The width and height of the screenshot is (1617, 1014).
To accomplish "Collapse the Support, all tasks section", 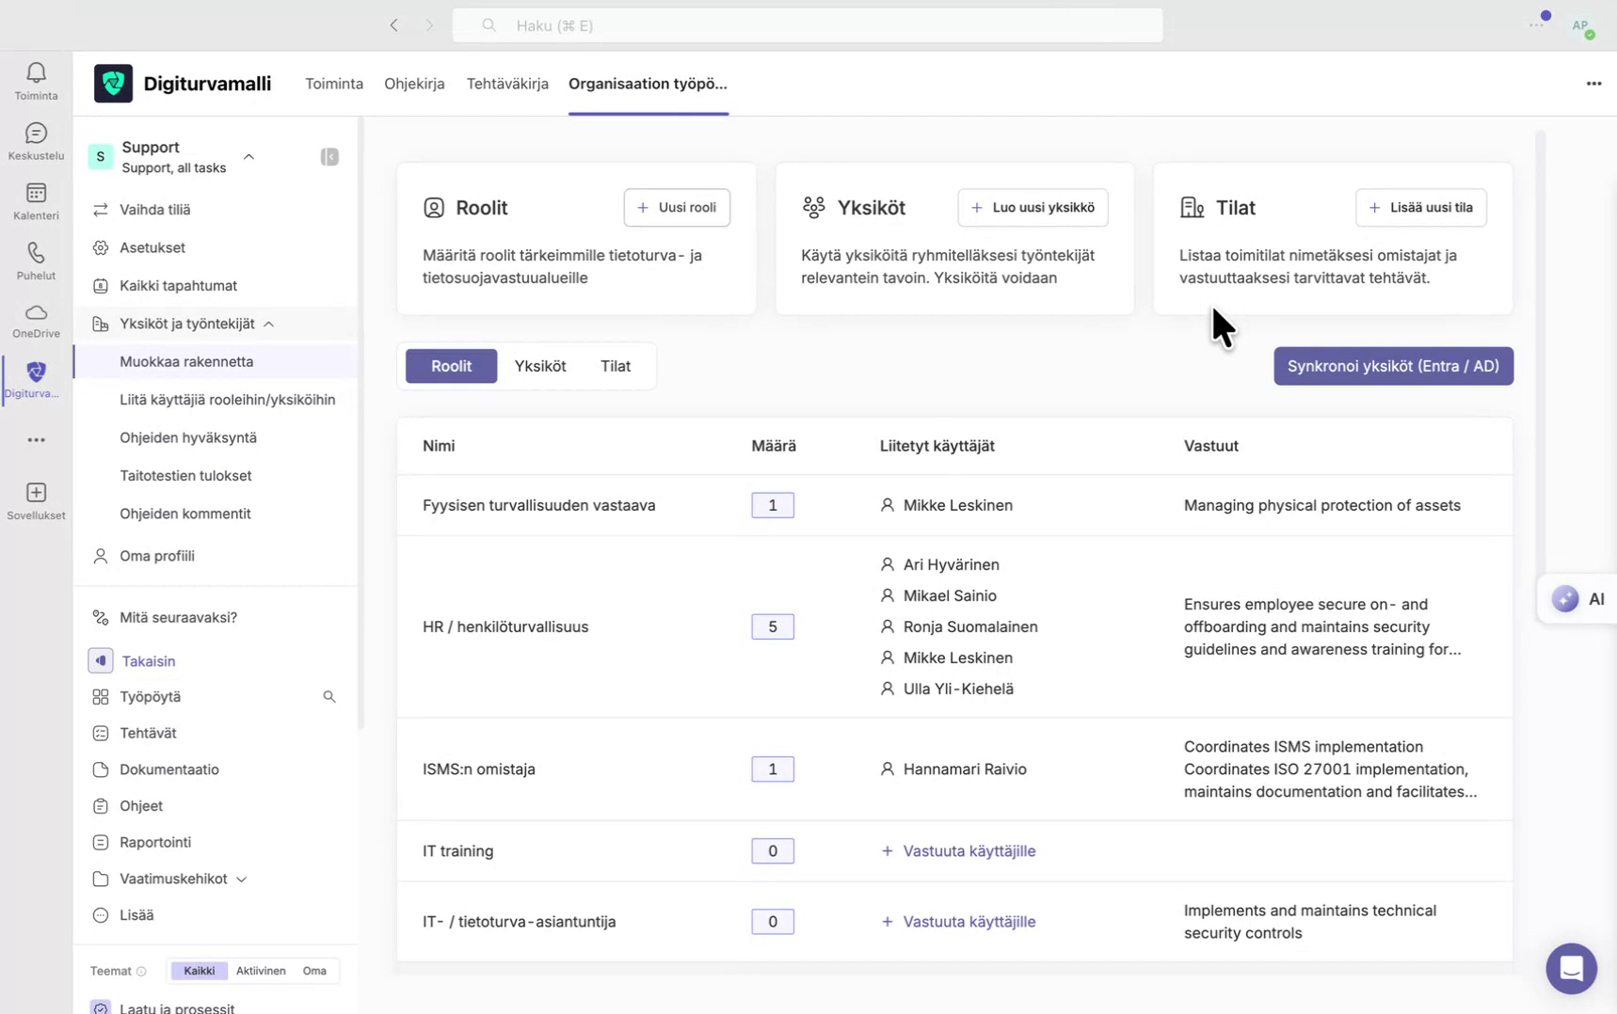I will [248, 157].
